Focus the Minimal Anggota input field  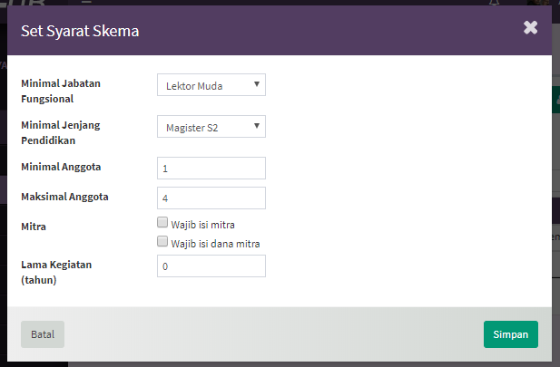[x=211, y=168]
